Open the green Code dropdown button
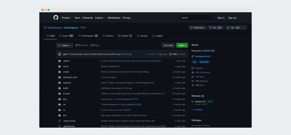The image size is (291, 135). (182, 45)
